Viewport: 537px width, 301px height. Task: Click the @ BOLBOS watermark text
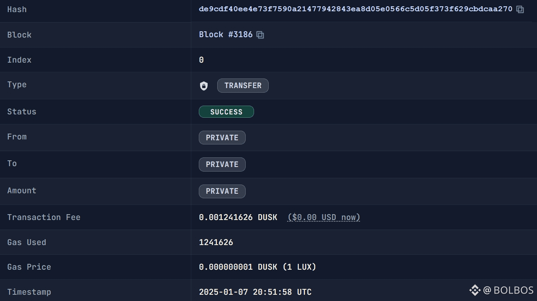click(508, 290)
